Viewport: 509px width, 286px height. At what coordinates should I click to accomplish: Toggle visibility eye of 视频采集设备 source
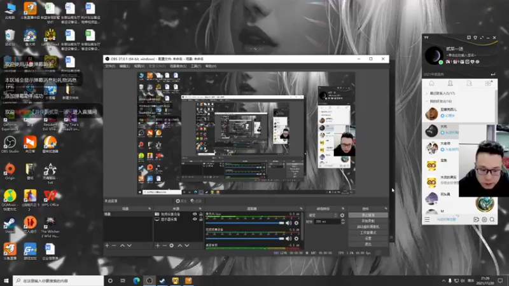195,214
